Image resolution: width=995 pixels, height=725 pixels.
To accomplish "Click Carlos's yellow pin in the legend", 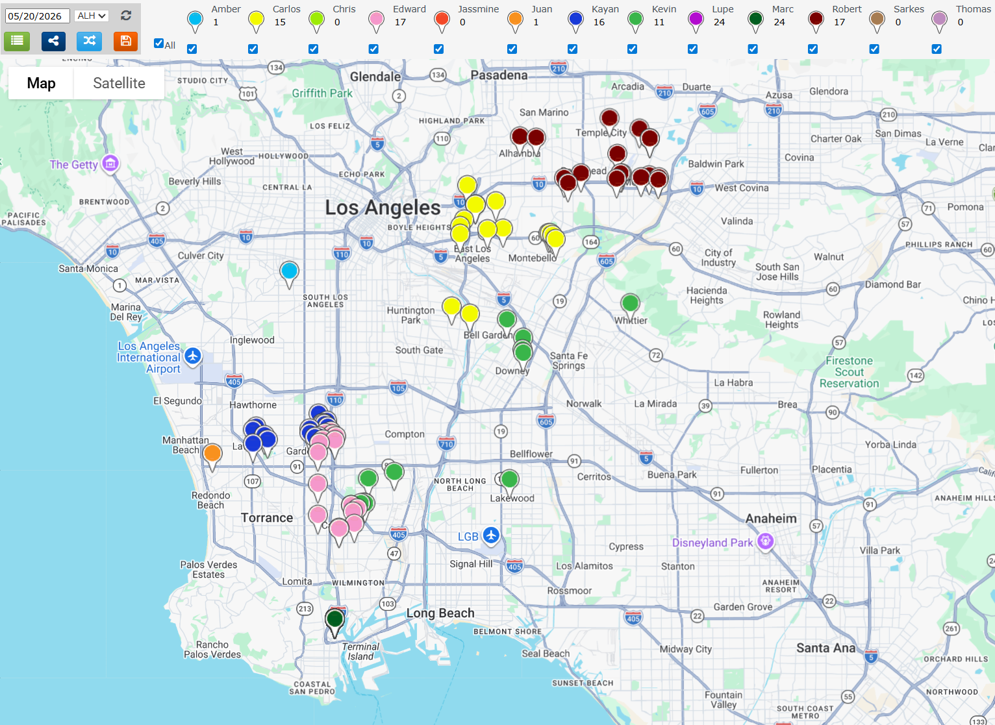I will click(257, 21).
